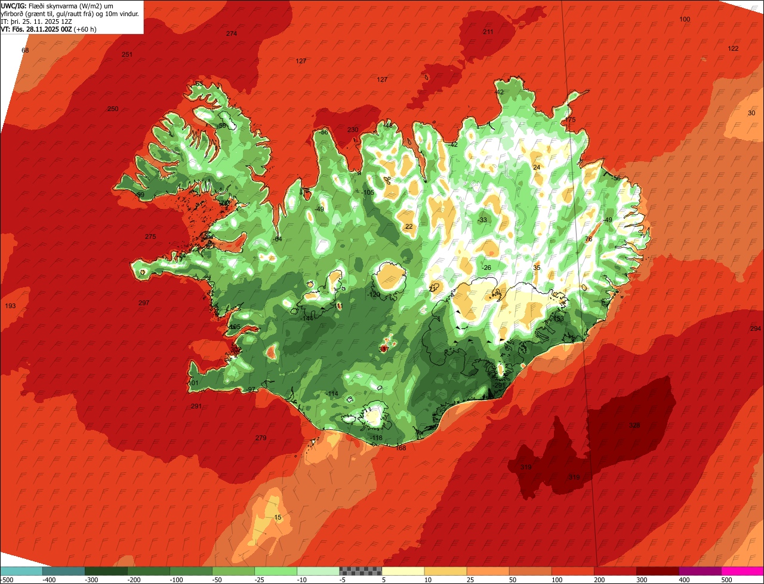Click the map value -129
Image resolution: width=764 pixels, height=584 pixels.
point(374,294)
